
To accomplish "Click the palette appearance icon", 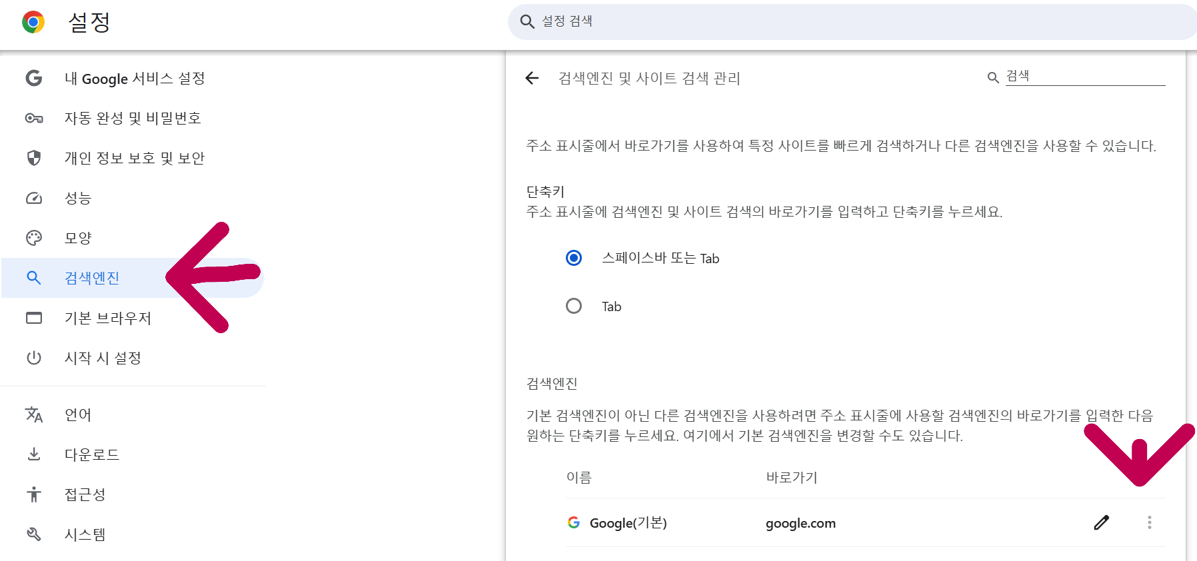I will [x=34, y=238].
